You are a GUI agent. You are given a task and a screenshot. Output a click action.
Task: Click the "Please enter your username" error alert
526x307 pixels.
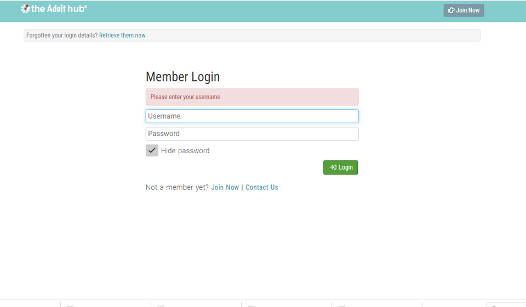252,97
